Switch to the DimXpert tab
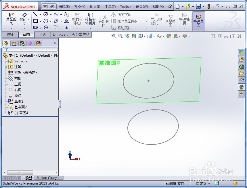 (x=60, y=34)
